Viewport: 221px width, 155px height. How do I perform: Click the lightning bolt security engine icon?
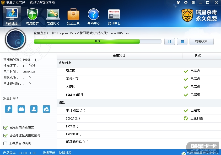click(9, 109)
